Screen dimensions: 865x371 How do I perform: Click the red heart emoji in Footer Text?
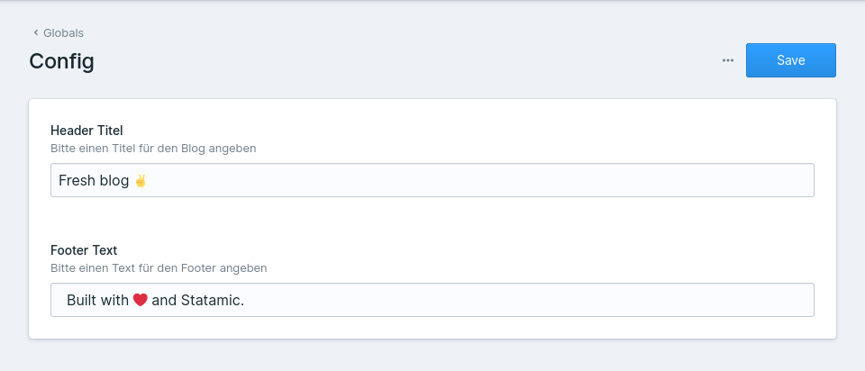[141, 300]
